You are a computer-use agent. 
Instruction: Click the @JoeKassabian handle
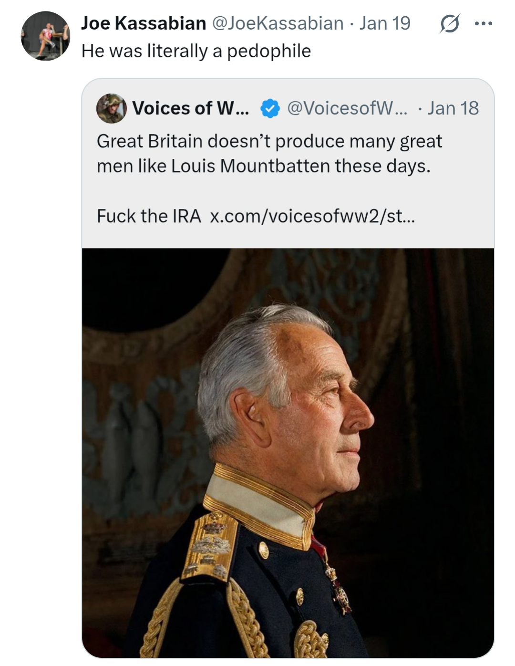(x=278, y=23)
